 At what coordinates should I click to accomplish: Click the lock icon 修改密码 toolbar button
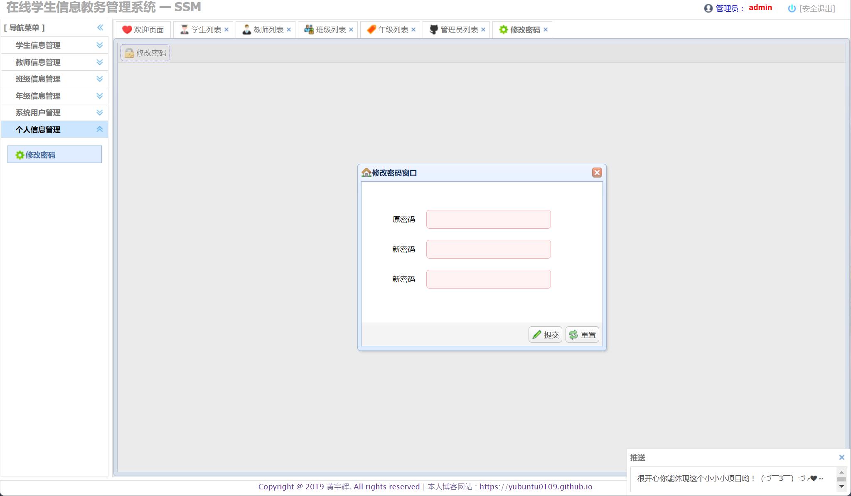tap(145, 53)
